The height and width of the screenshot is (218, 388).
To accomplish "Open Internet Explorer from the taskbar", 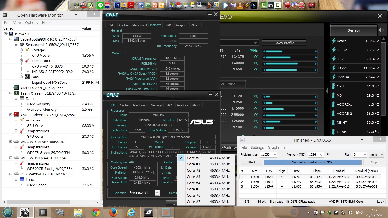I will pyautogui.click(x=131, y=212).
